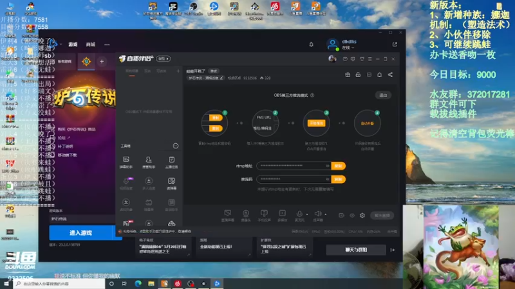
Task: Reveal the 推流码 with its eye toggle
Action: pos(328,179)
